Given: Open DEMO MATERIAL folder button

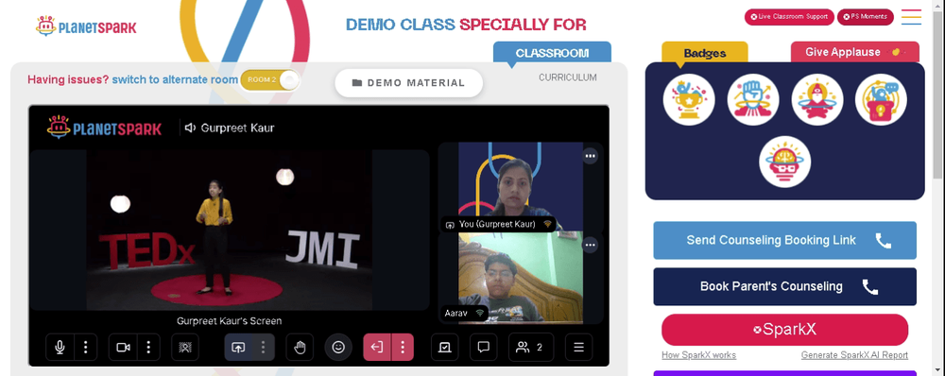Looking at the screenshot, I should point(408,83).
